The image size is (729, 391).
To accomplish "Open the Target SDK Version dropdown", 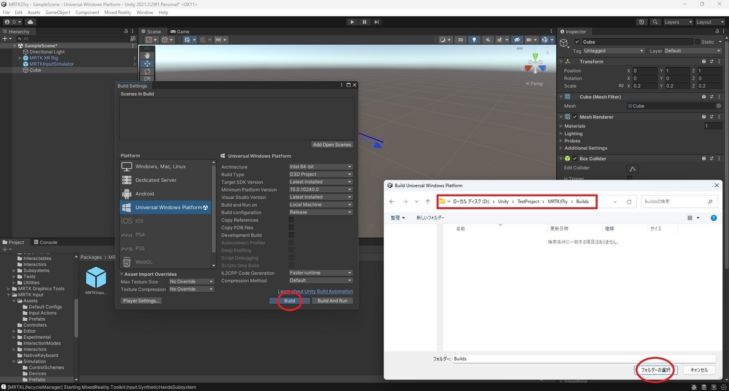I will [x=321, y=182].
